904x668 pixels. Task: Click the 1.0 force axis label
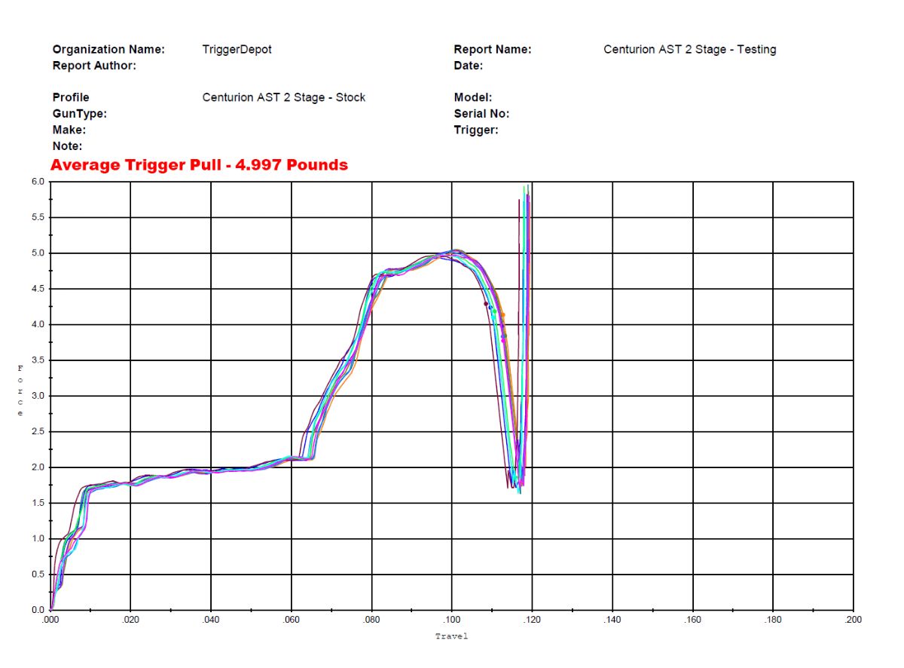[x=37, y=539]
